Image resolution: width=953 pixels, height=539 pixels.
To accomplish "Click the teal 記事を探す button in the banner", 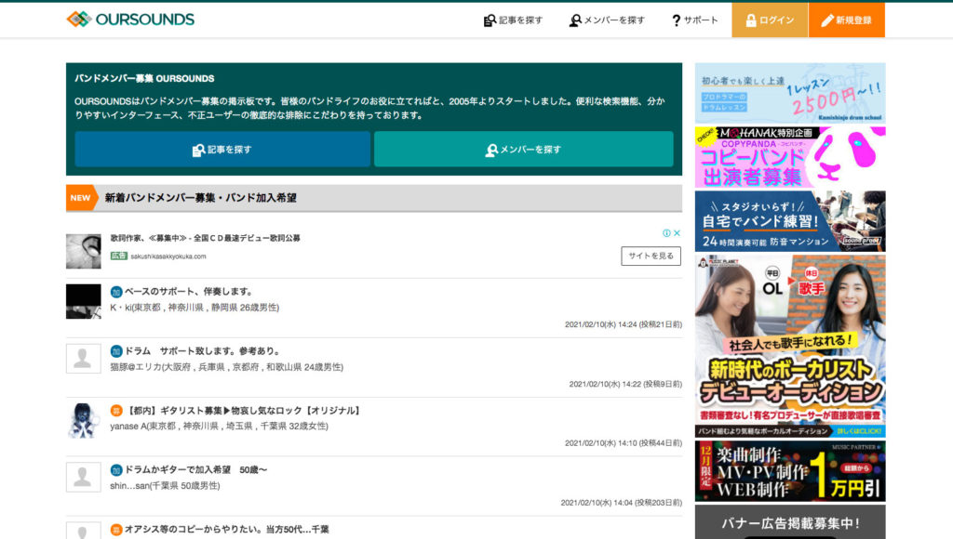I will [222, 149].
